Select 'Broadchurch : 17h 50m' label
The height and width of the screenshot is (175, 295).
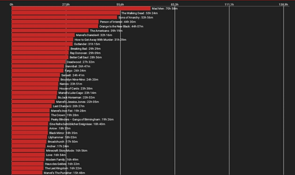pos(63,142)
